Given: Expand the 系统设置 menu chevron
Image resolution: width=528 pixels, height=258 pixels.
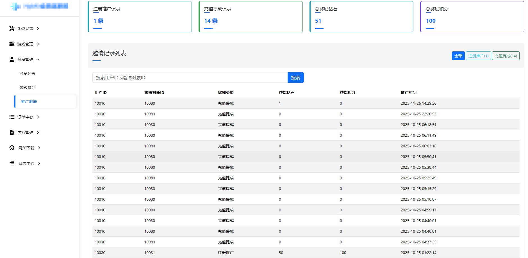Looking at the screenshot, I should [x=38, y=28].
